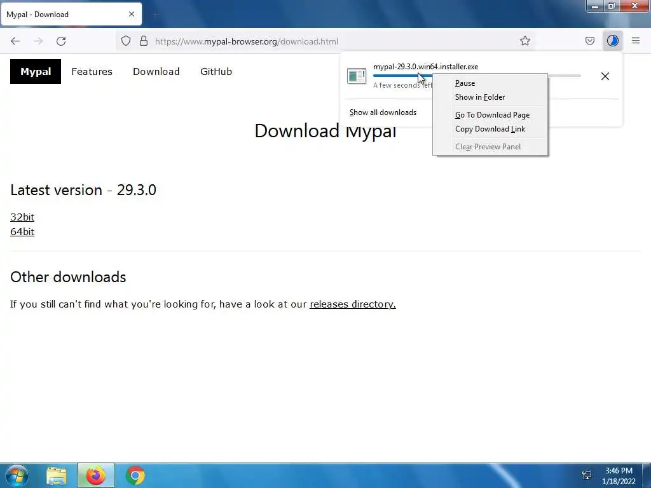Cancel the mypal installer download
Viewport: 651px width, 488px height.
coord(605,76)
